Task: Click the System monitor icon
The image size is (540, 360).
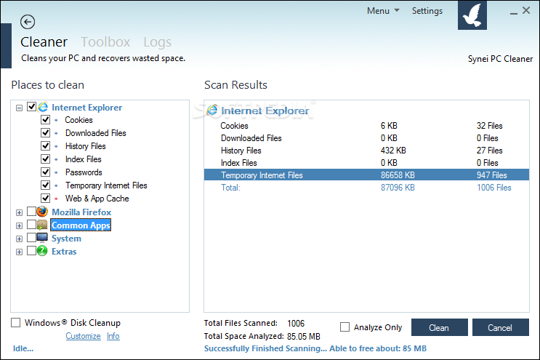Action: pos(42,238)
